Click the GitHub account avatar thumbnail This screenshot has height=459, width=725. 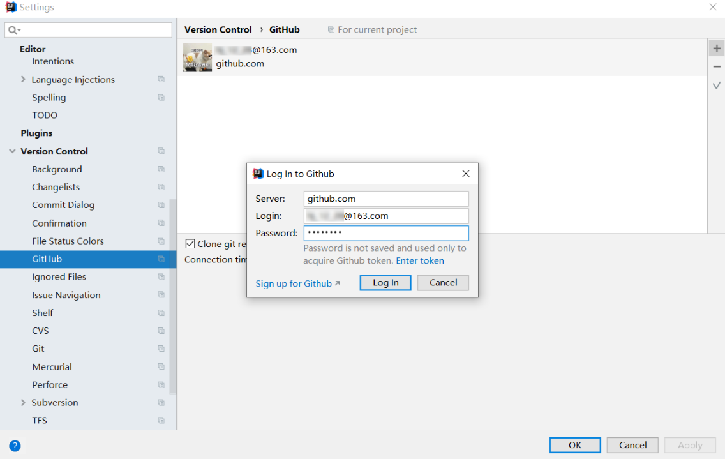click(x=197, y=57)
